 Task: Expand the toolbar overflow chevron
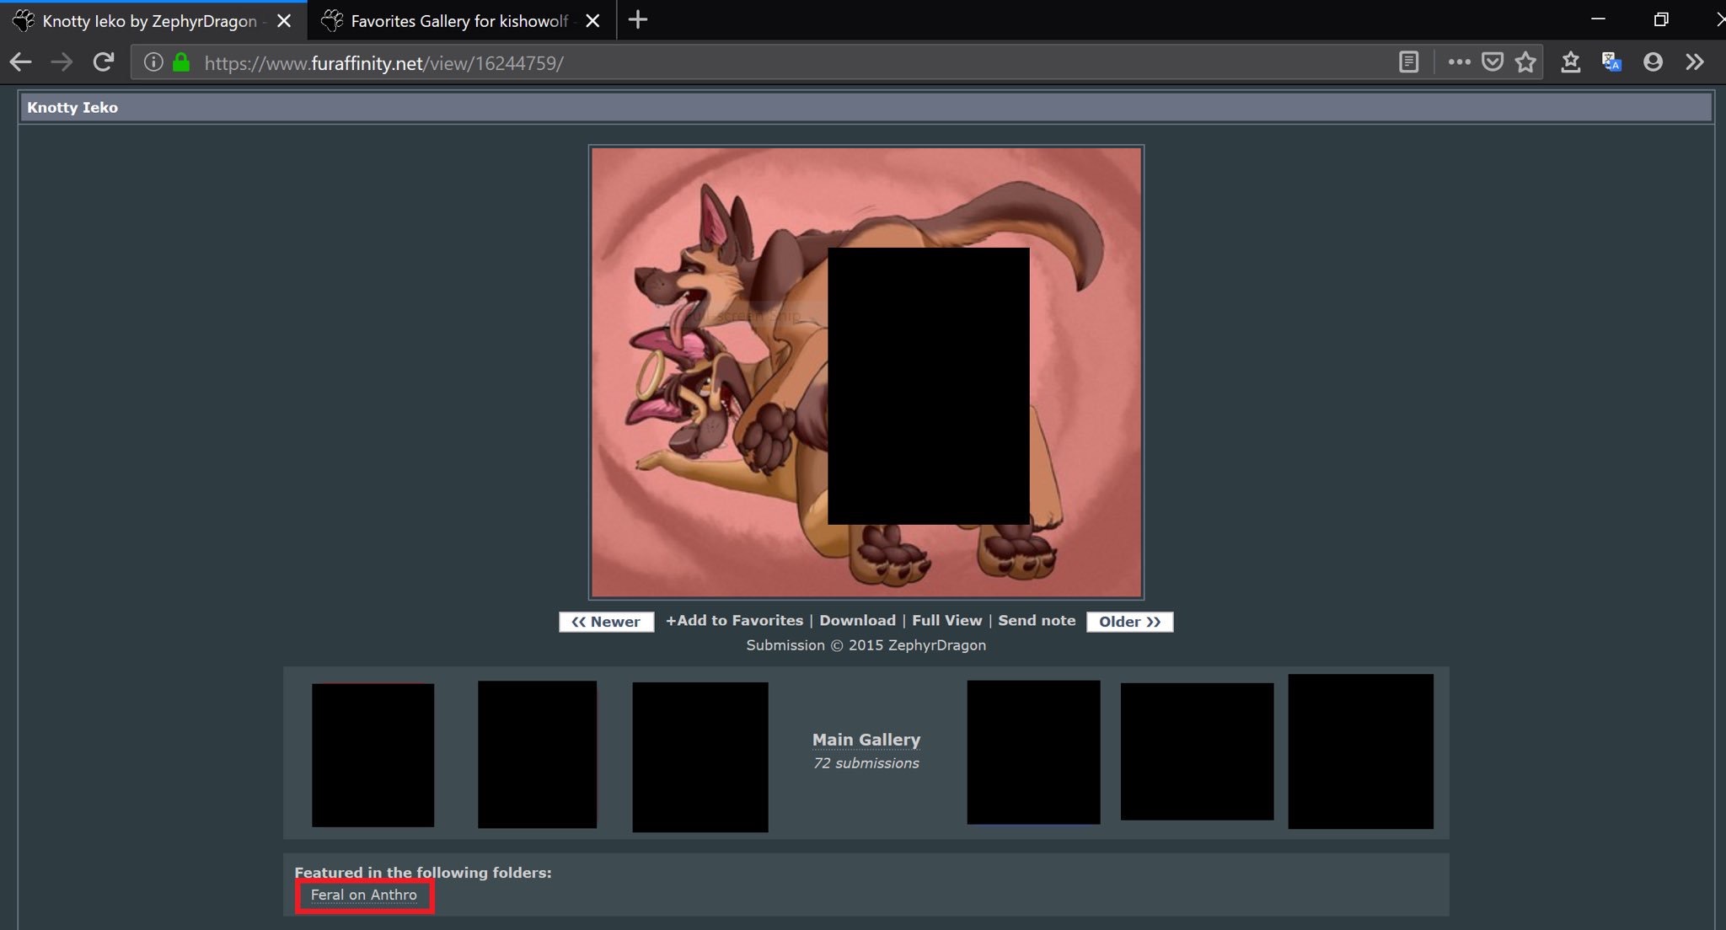pyautogui.click(x=1695, y=62)
